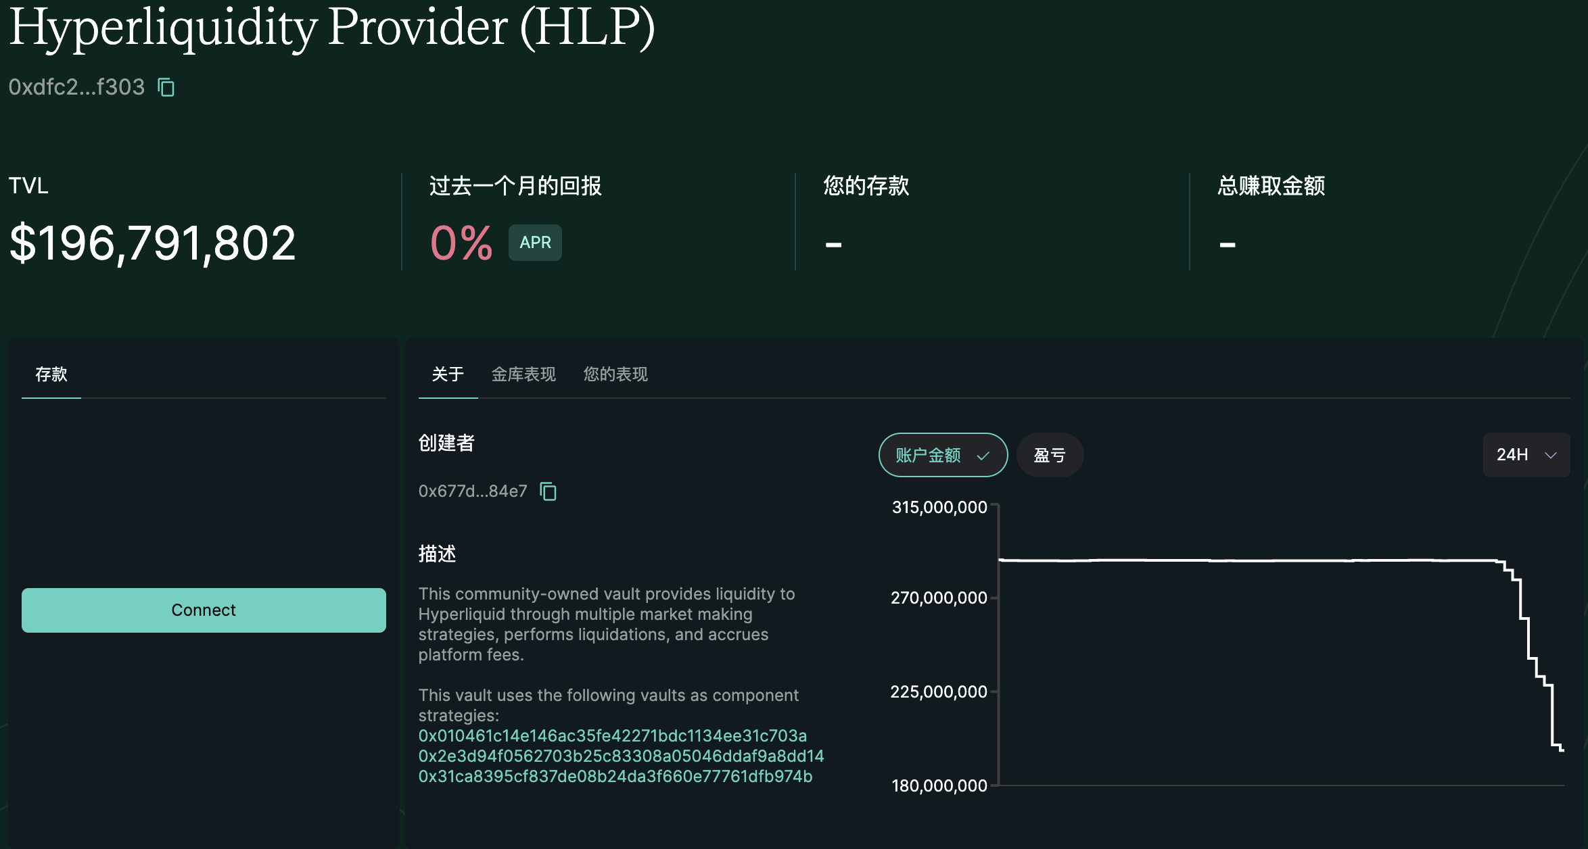Open component vault link 0x2e3d94f056...
Screen dimensions: 1588x849
pos(621,756)
